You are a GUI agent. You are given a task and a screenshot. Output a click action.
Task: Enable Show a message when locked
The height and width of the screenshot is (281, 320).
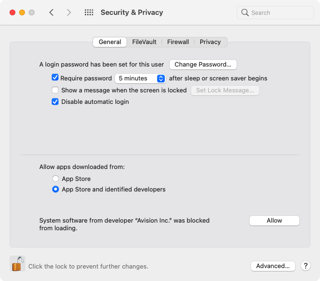55,90
